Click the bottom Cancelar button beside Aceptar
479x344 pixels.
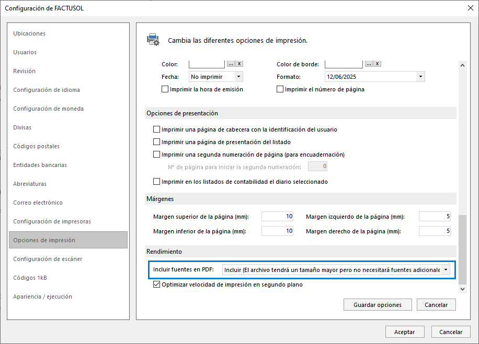451,332
